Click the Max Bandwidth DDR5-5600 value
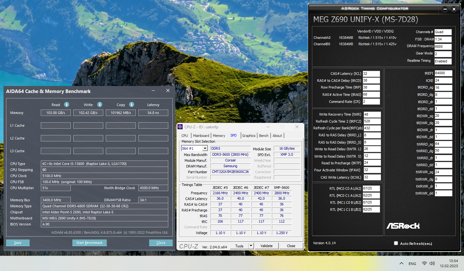Screen dimensions: 464x271 click(230, 154)
